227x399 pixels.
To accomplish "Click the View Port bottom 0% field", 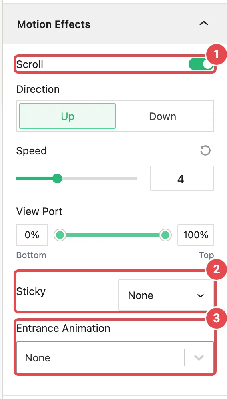I will pos(32,235).
